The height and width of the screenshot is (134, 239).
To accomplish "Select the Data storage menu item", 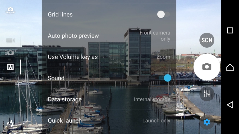I will coord(109,99).
